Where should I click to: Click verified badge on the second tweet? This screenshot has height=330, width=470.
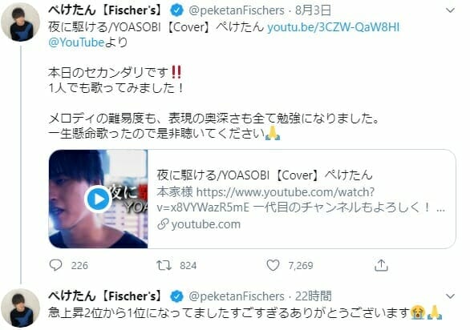[x=176, y=296]
